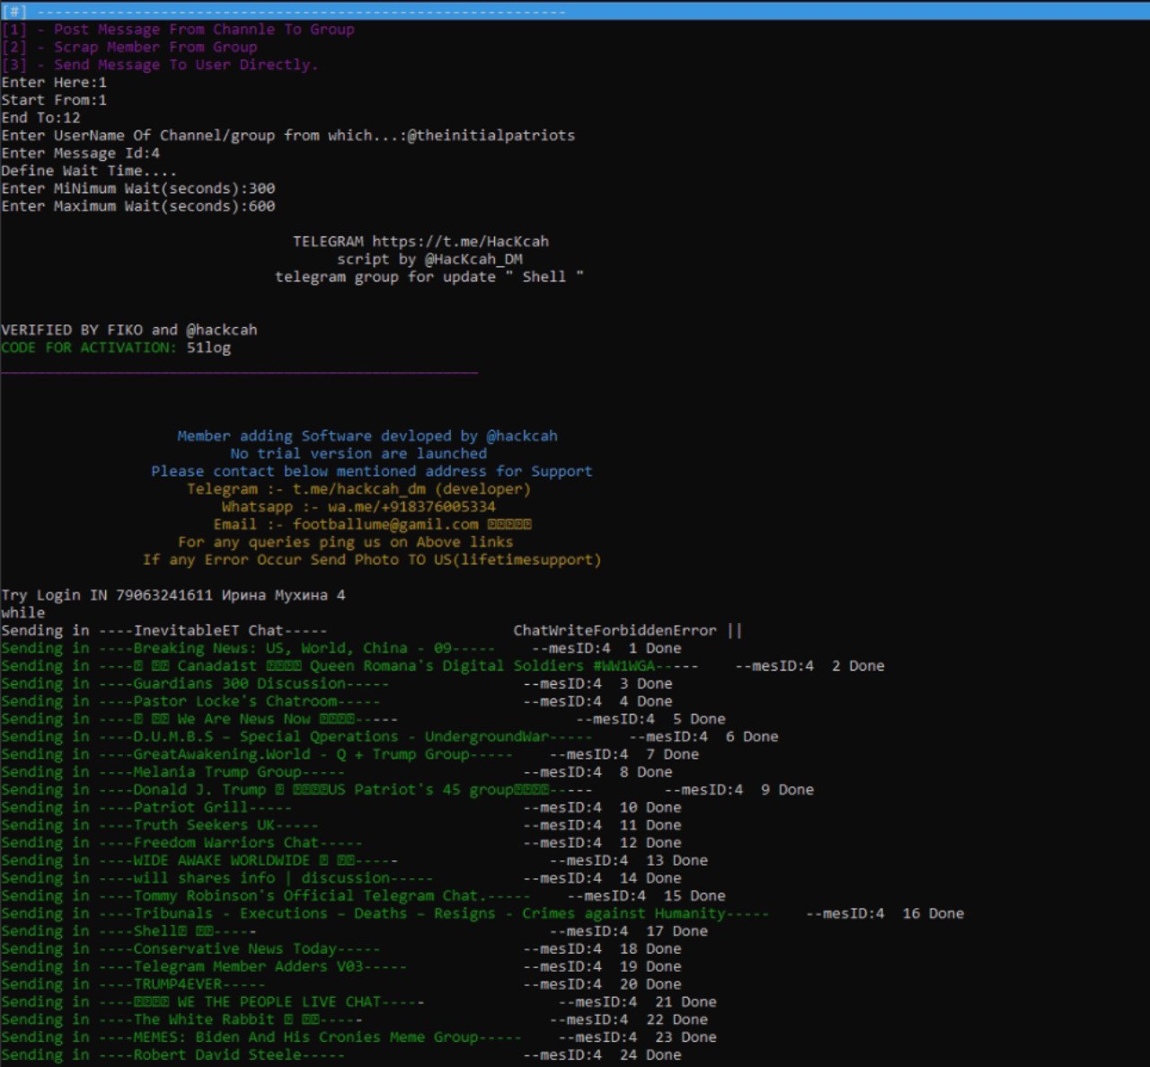Click the 'Telegram Member Adders V03' line
Viewport: 1150px width, 1067px height.
click(x=341, y=966)
